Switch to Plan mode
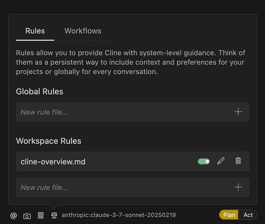 coord(229,215)
